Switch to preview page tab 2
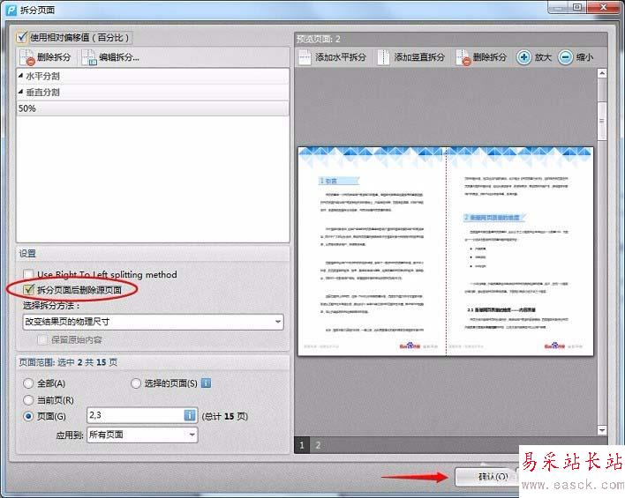 [x=318, y=445]
